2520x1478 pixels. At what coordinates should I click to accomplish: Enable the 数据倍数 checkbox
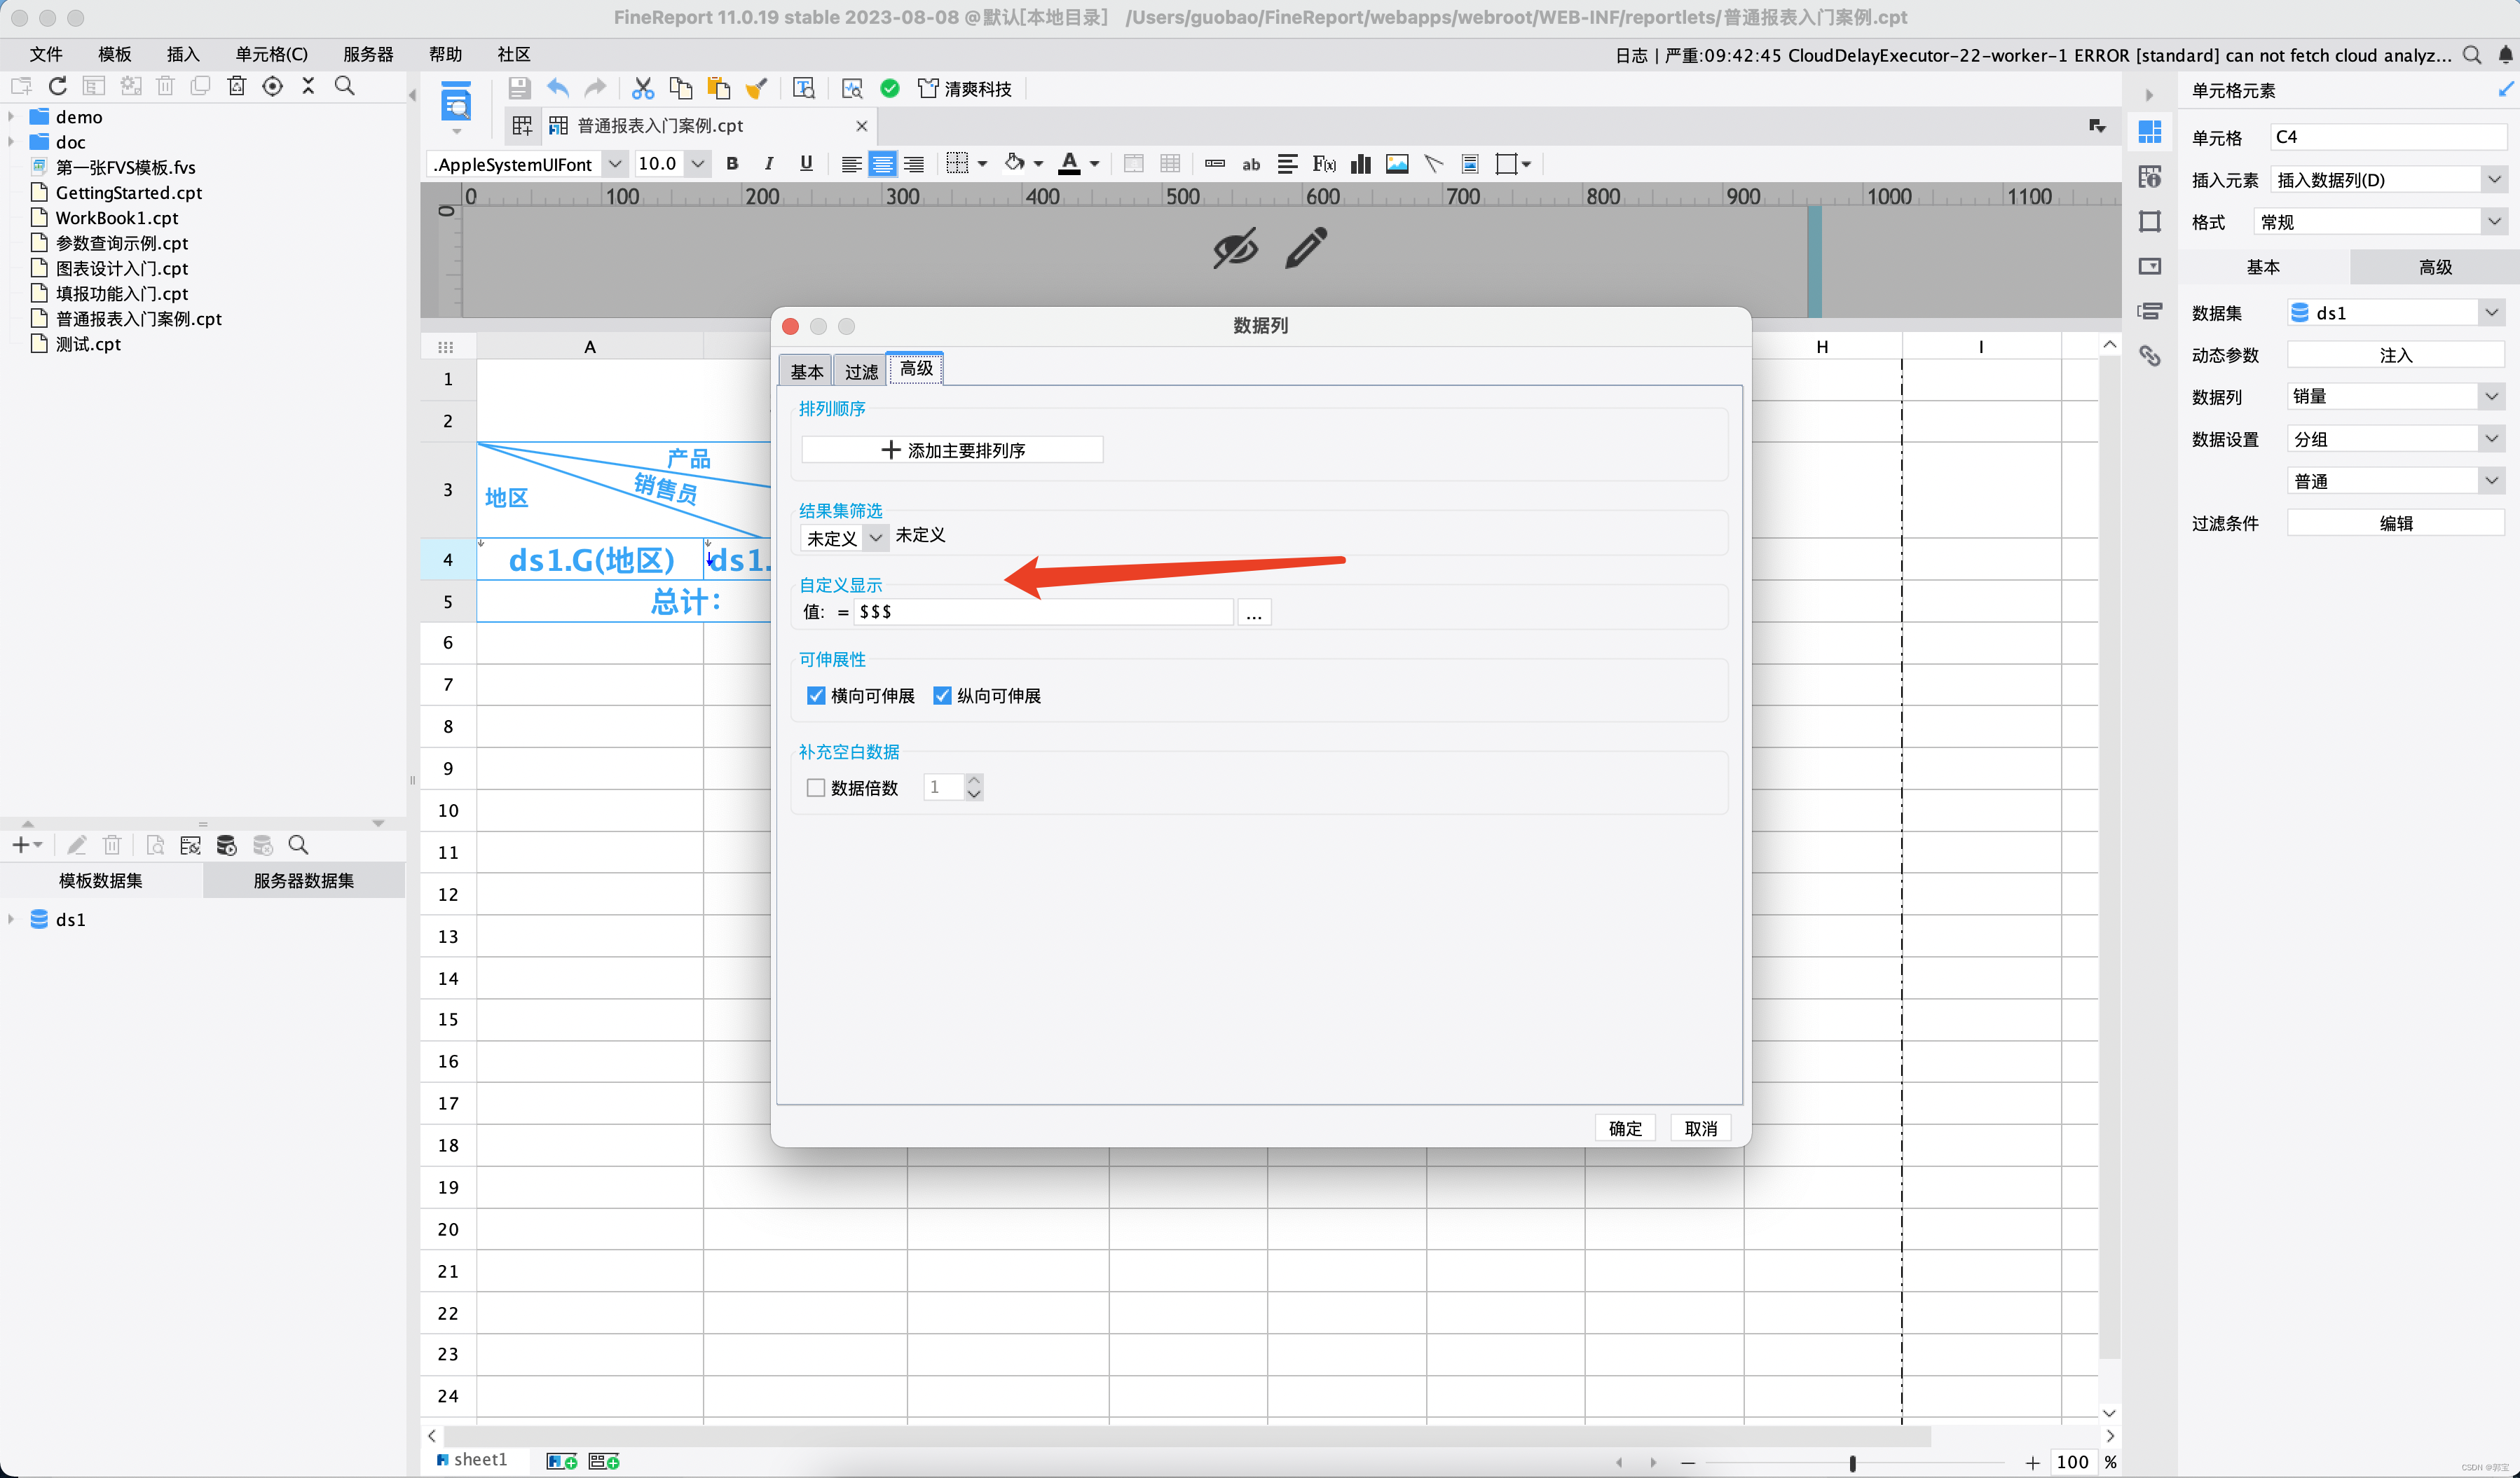click(816, 787)
